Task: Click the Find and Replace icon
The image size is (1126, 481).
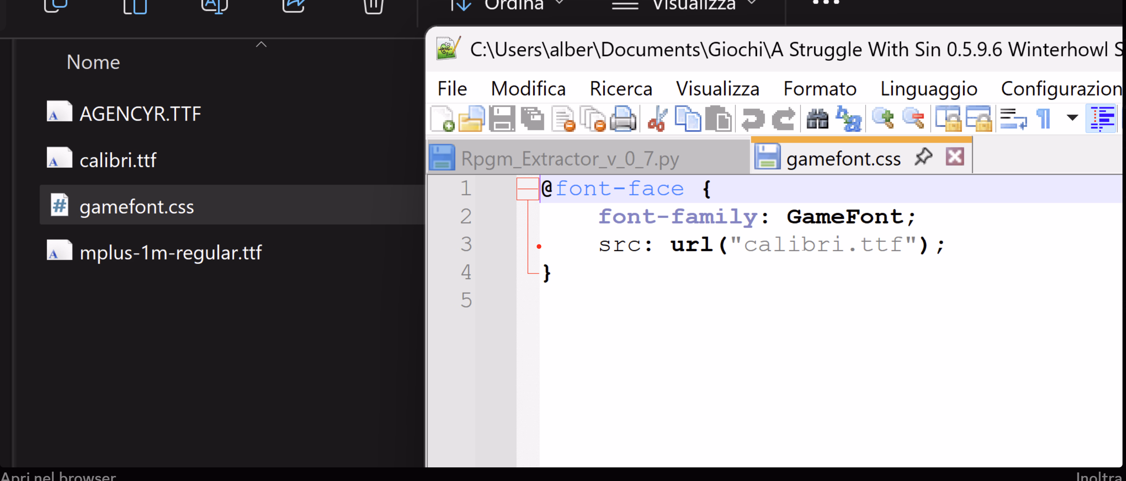Action: point(848,118)
